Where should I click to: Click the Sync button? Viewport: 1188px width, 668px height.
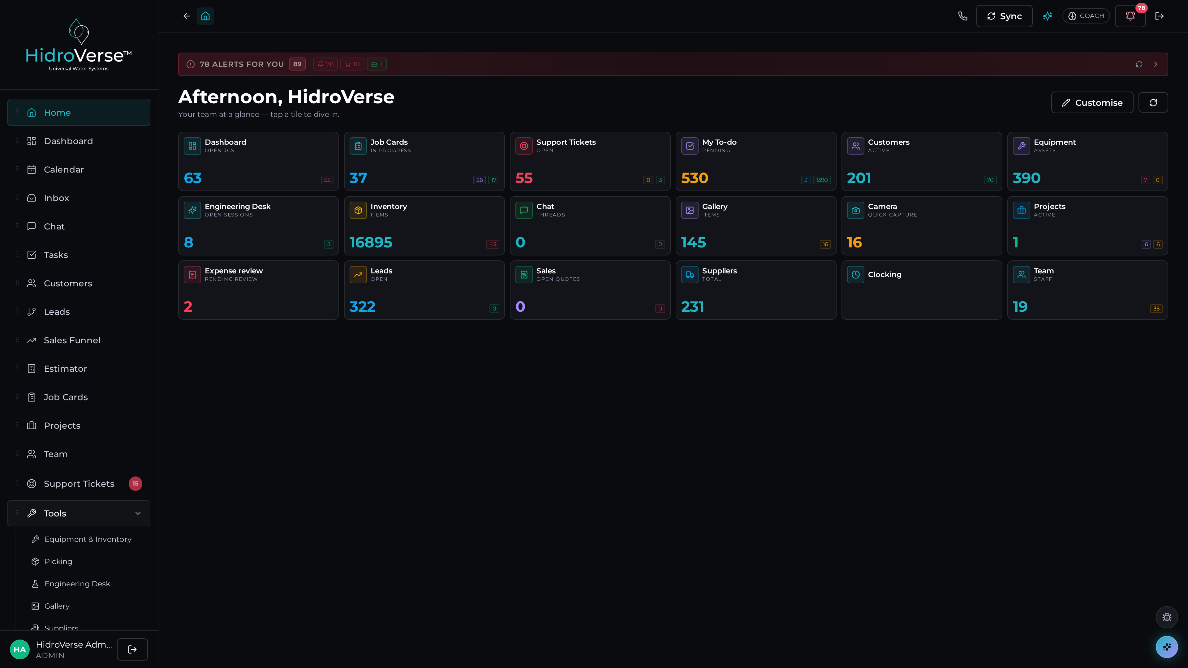click(x=1004, y=16)
